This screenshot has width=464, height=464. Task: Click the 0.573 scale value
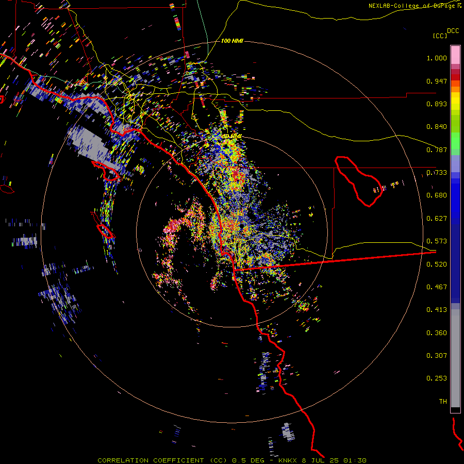click(437, 241)
